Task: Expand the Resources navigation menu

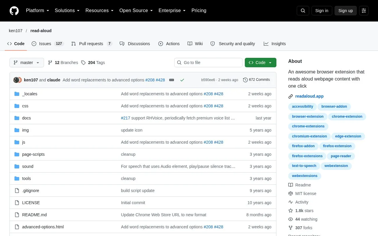Action: point(100,11)
